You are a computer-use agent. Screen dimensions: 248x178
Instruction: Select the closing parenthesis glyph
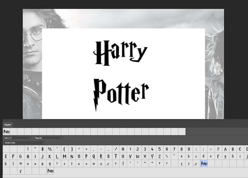coord(72,149)
